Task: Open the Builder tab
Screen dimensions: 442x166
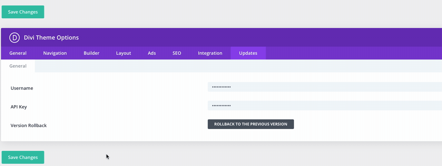Action: click(x=92, y=53)
